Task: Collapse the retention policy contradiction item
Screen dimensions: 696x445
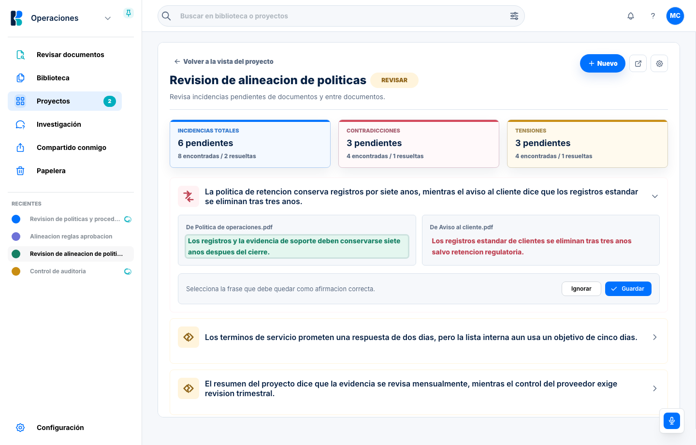Action: 655,196
